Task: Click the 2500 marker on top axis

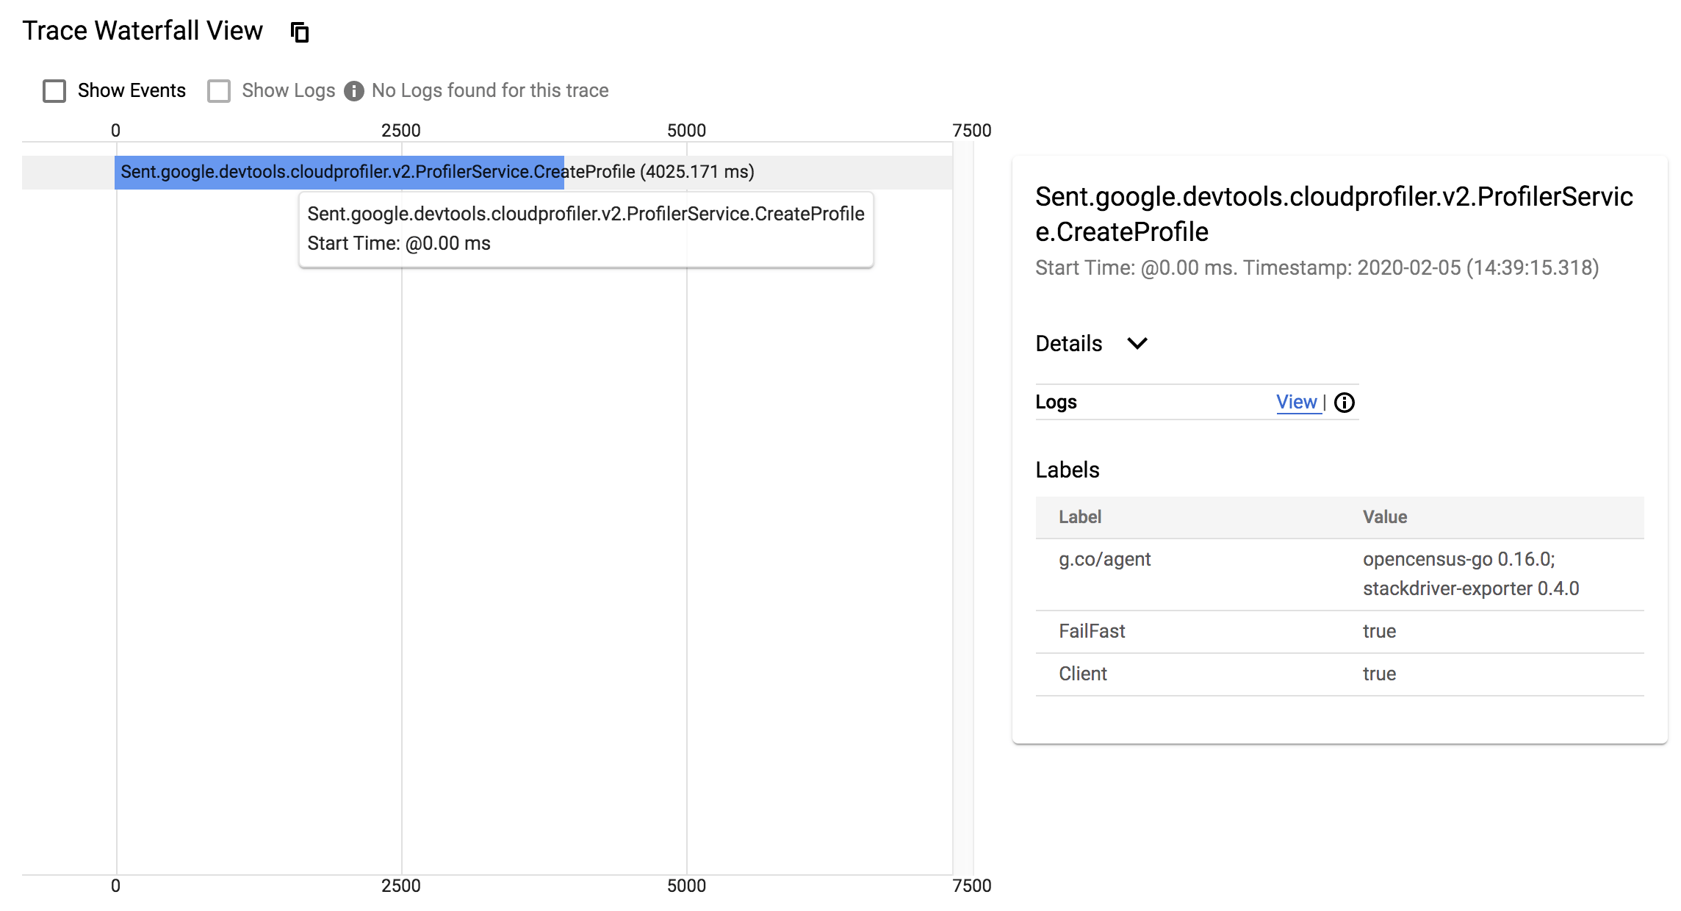Action: 401,131
